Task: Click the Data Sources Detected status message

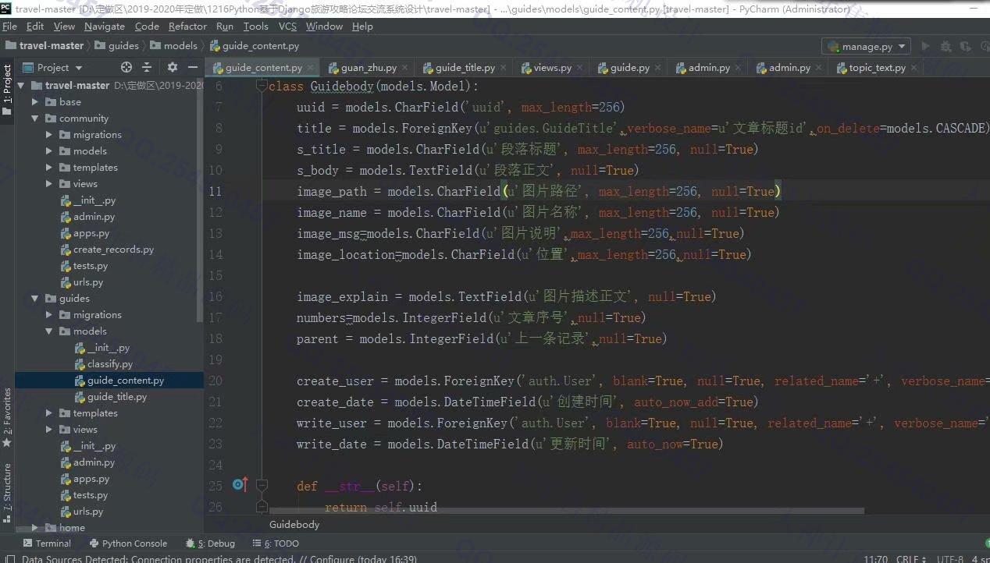Action: 219,558
